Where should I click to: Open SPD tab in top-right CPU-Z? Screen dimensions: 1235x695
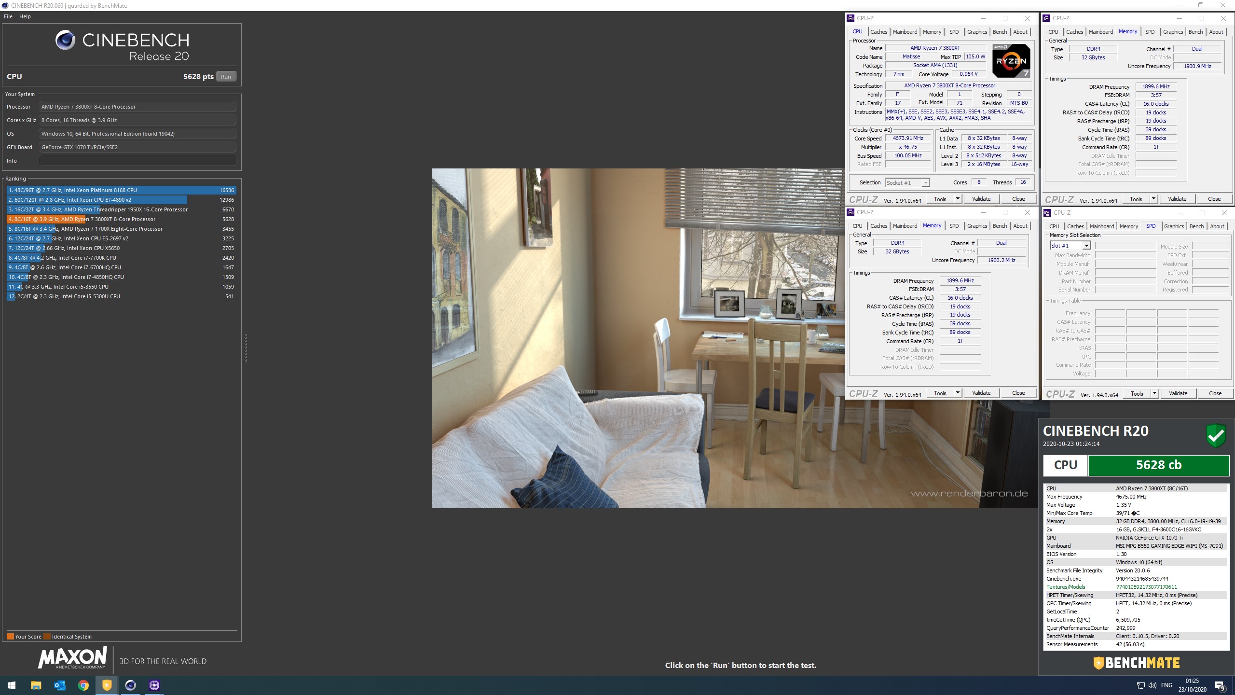[x=1150, y=32]
